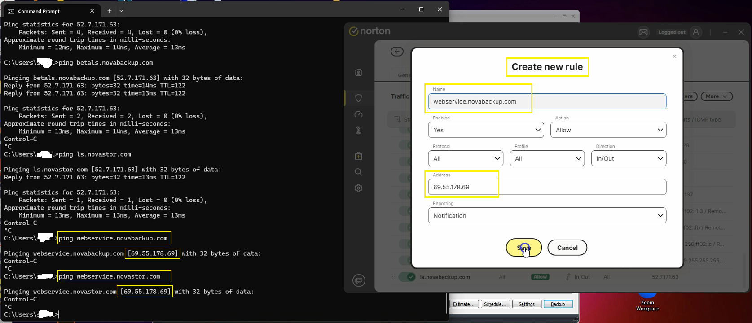Toggle the ls.novabackup.com rule switch
752x323 pixels.
(x=407, y=277)
